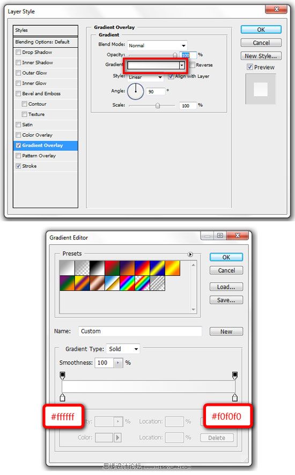Click OK in the Layer Style dialog
The image size is (295, 475).
click(x=261, y=30)
